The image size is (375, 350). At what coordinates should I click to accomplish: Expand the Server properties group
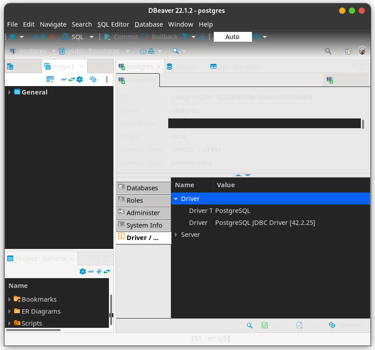[x=176, y=235]
